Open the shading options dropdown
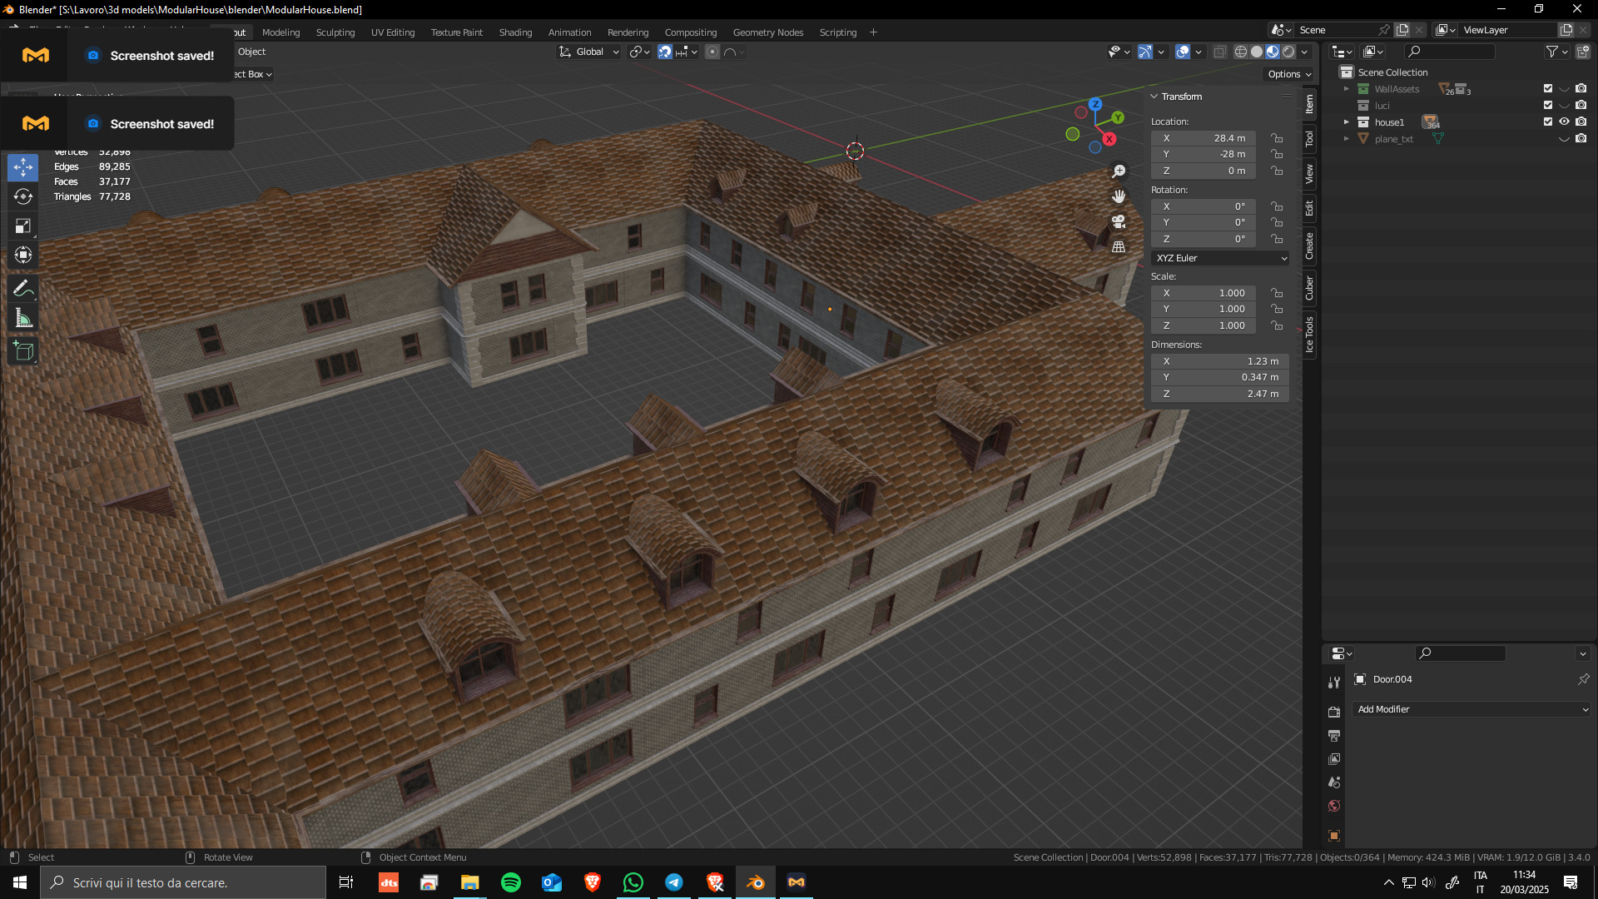The height and width of the screenshot is (899, 1598). pos(1304,52)
